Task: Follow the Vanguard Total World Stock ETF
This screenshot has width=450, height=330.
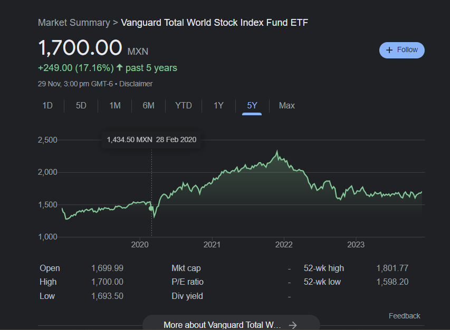Action: (401, 50)
